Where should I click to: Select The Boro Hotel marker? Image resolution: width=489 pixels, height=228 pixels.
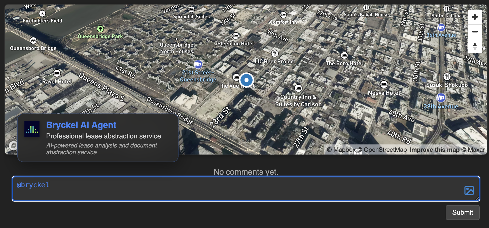coord(344,55)
